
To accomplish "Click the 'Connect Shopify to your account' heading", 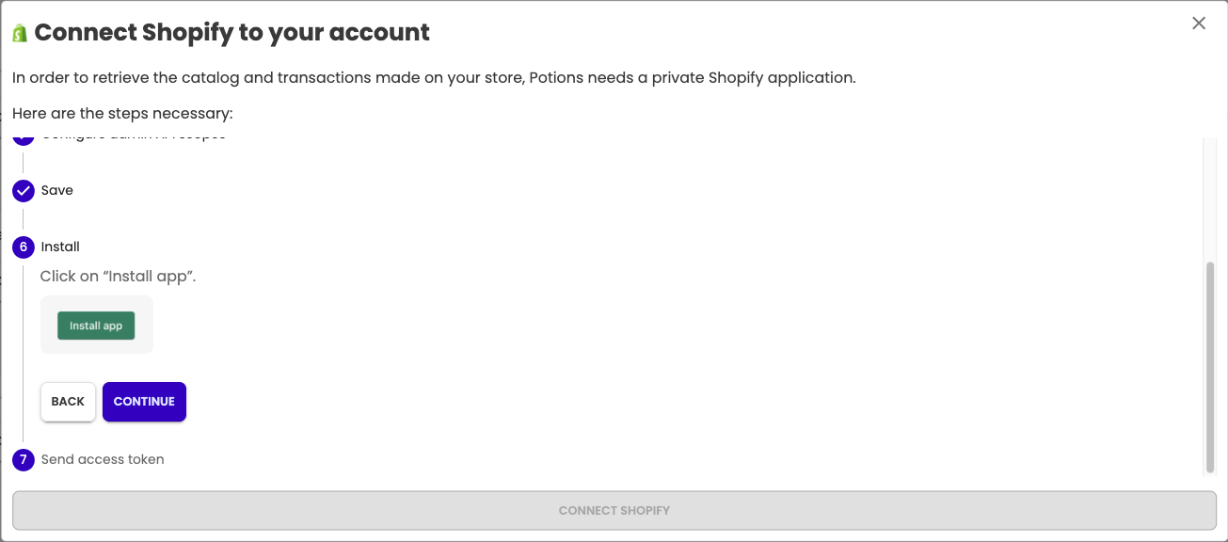I will point(232,33).
